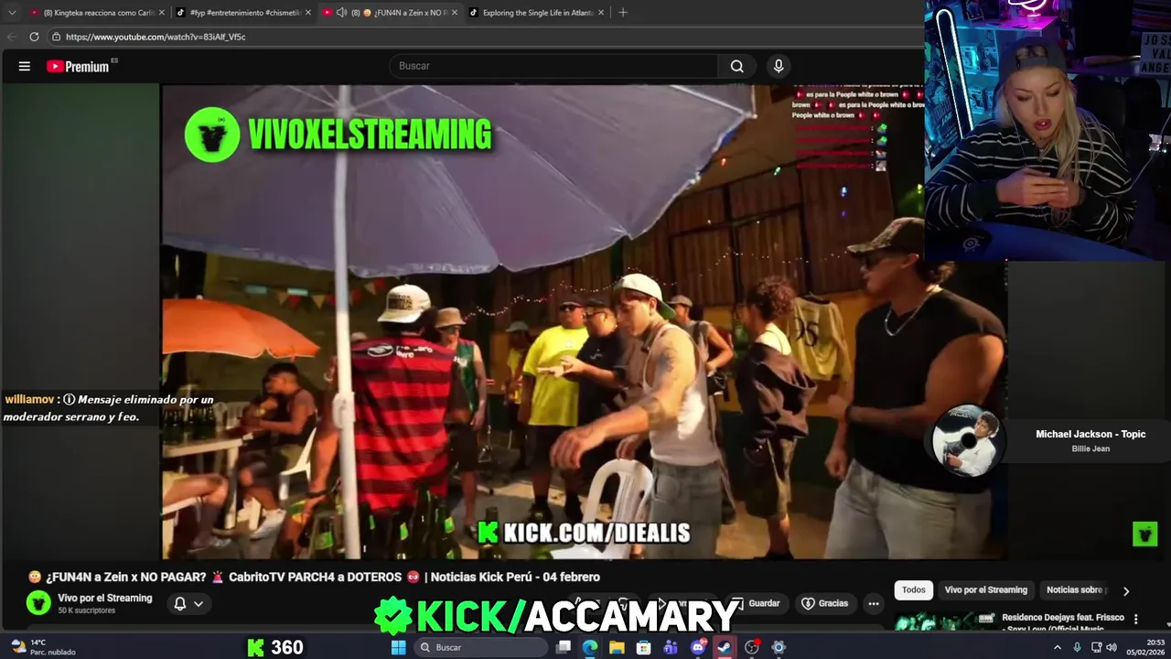Screen dimensions: 1171x659
Task: Select the Todos filter chip
Action: 914,590
